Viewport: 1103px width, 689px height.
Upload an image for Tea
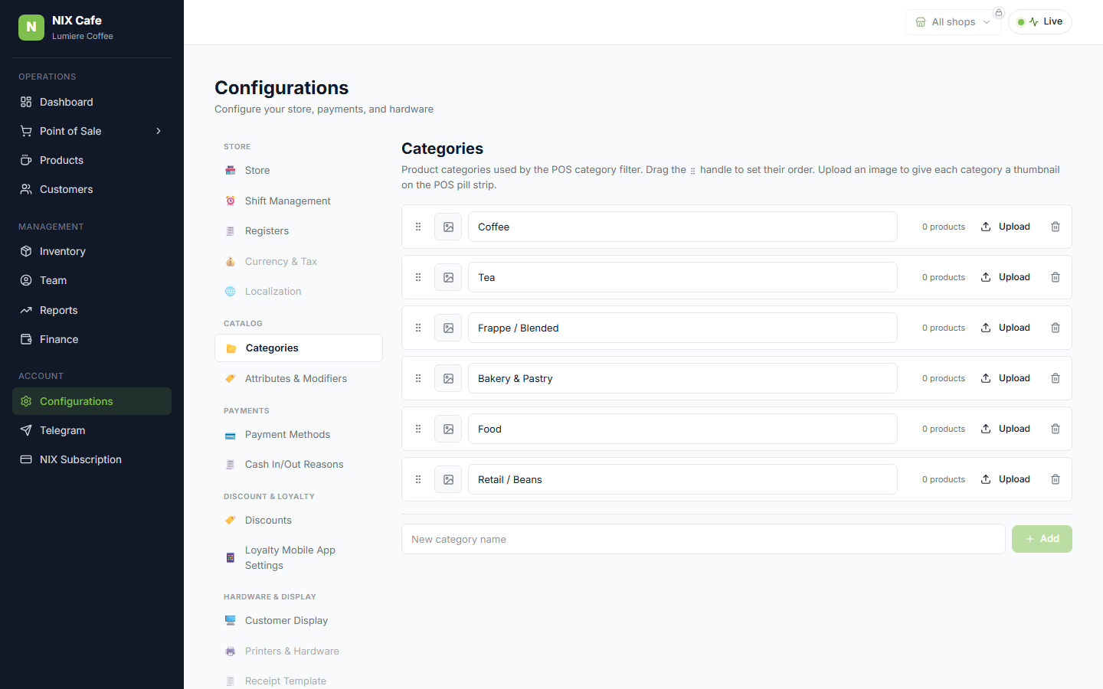pyautogui.click(x=1006, y=277)
